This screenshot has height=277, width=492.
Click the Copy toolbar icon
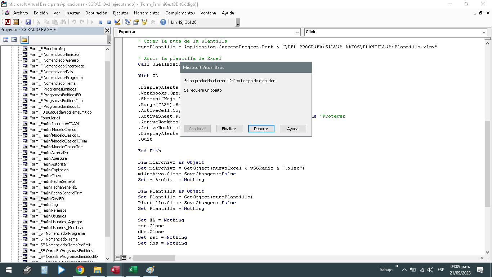[x=46, y=22]
